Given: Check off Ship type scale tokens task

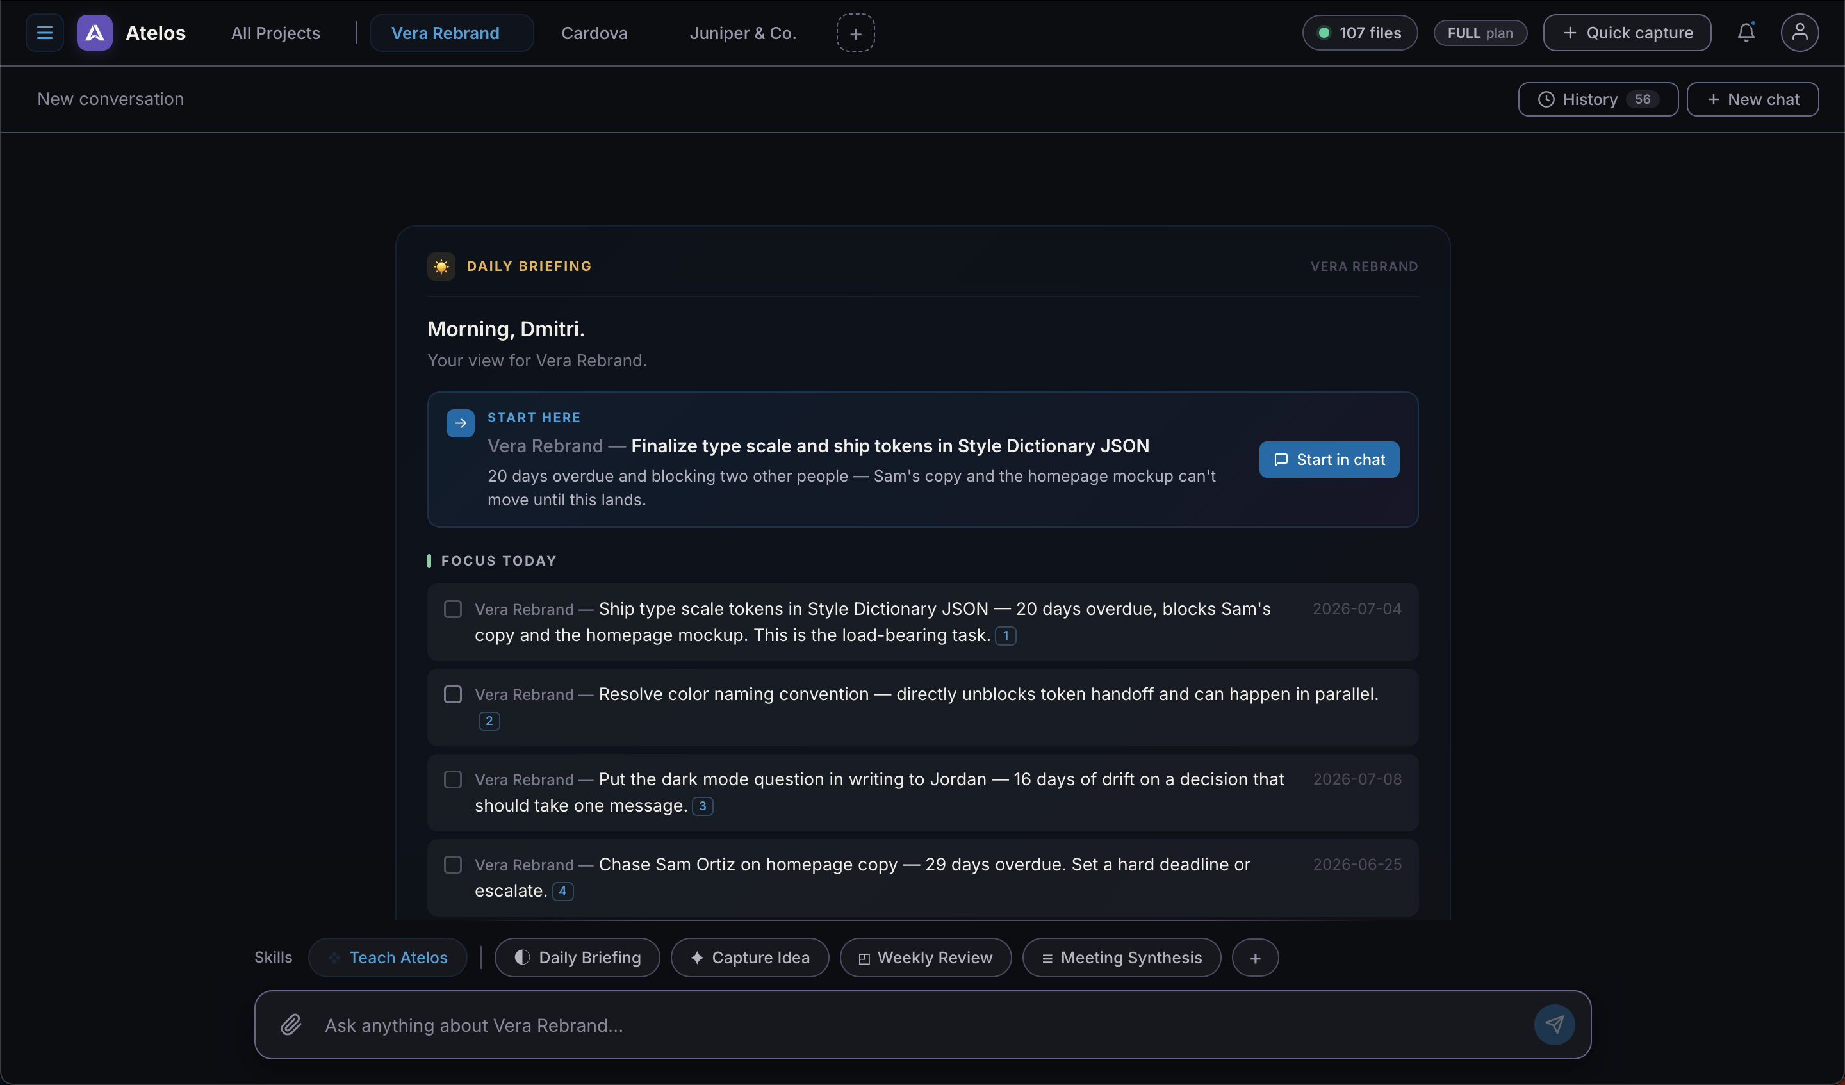Looking at the screenshot, I should pos(453,609).
